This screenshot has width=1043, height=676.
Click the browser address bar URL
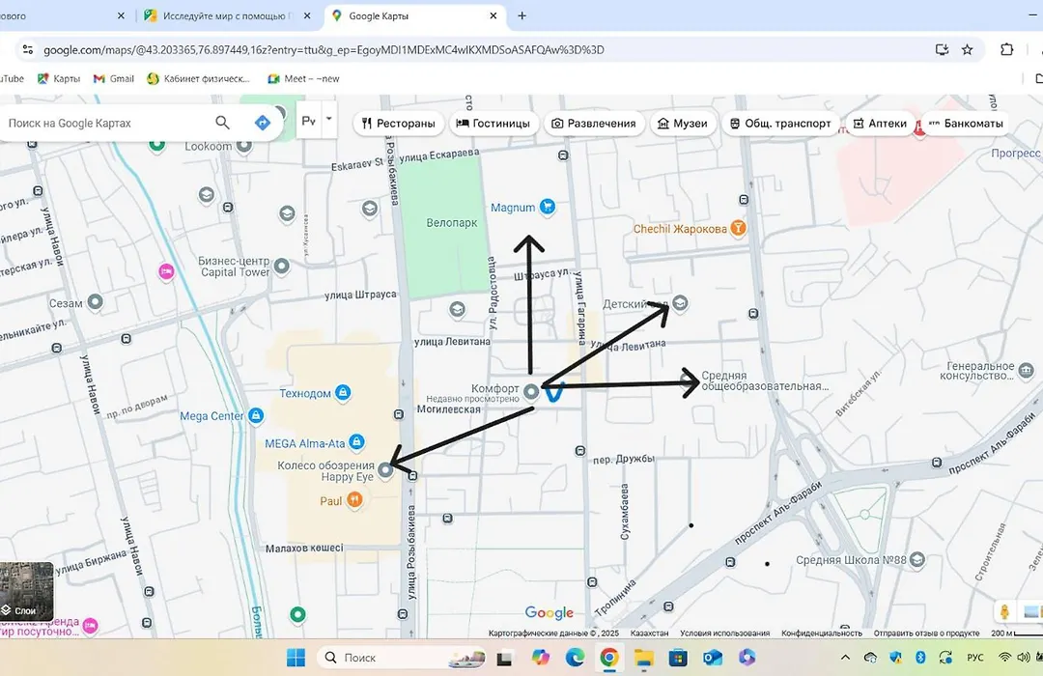pyautogui.click(x=324, y=50)
